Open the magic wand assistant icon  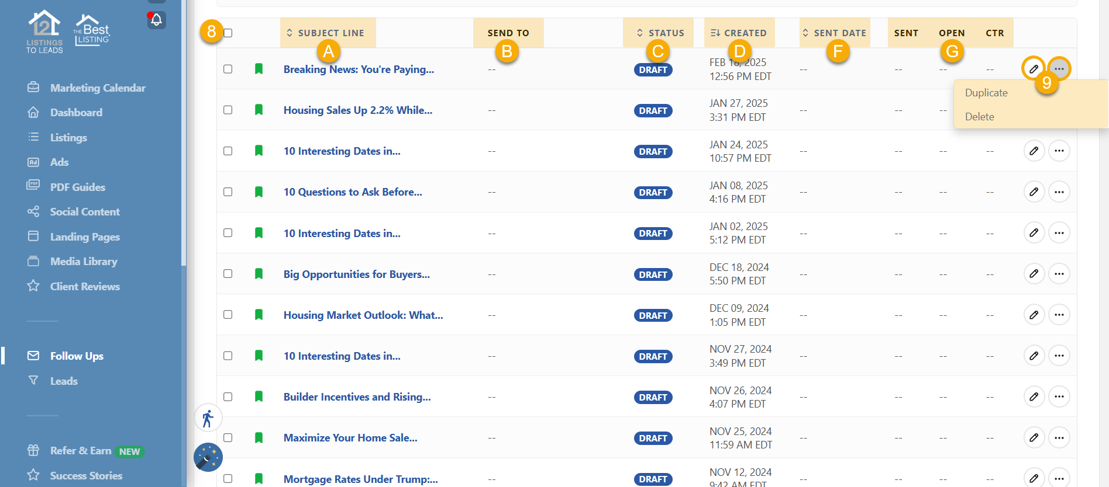click(x=208, y=457)
